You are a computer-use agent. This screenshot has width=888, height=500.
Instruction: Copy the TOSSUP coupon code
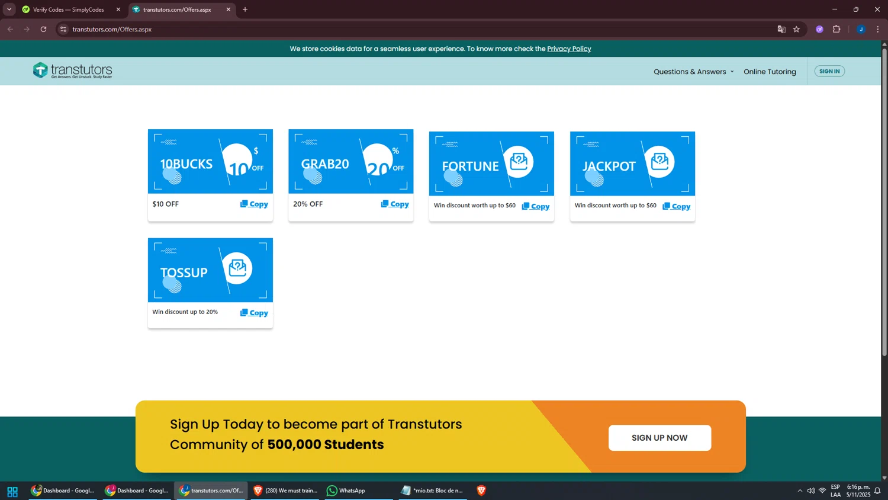[254, 313]
